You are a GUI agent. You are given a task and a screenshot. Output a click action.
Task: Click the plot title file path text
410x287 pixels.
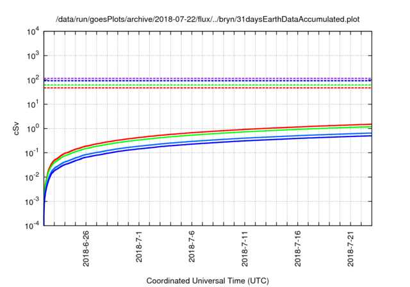(208, 19)
